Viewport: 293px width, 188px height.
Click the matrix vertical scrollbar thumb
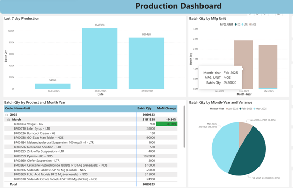point(184,127)
